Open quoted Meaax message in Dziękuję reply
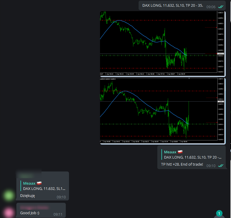 pyautogui.click(x=44, y=186)
